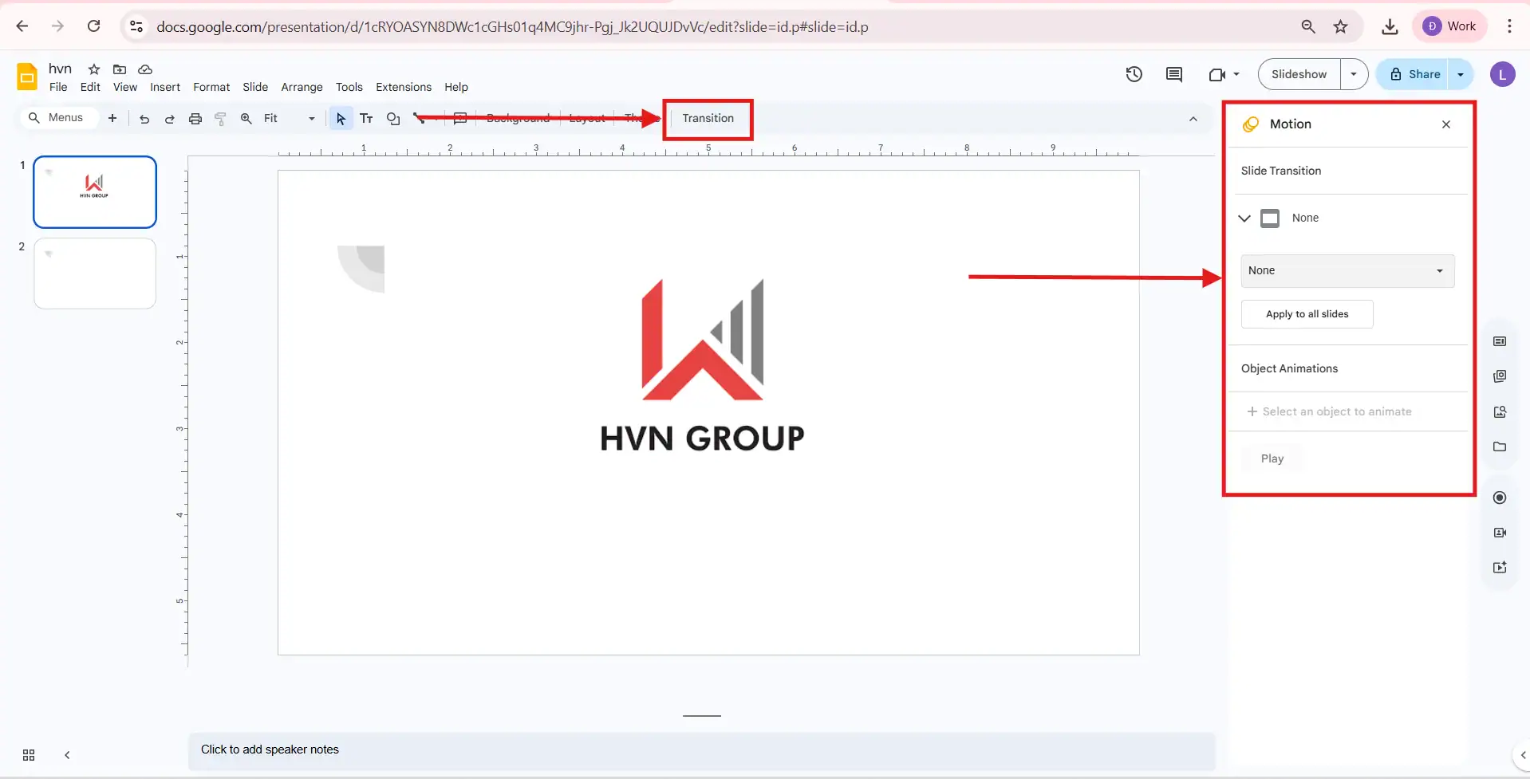This screenshot has height=779, width=1530.
Task: Select slide 1 thumbnail
Action: pyautogui.click(x=95, y=192)
